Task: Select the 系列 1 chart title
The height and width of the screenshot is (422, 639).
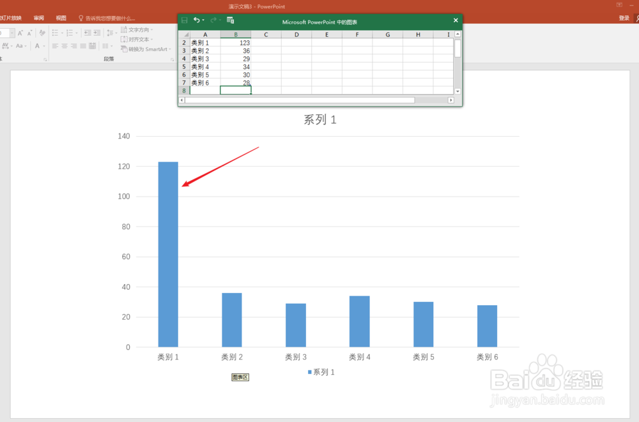Action: click(x=320, y=119)
